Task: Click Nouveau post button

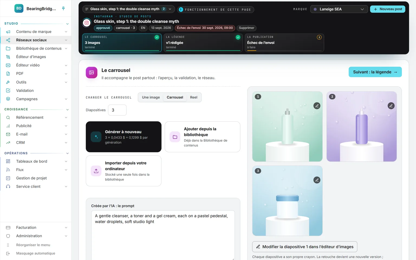Action: click(x=388, y=9)
